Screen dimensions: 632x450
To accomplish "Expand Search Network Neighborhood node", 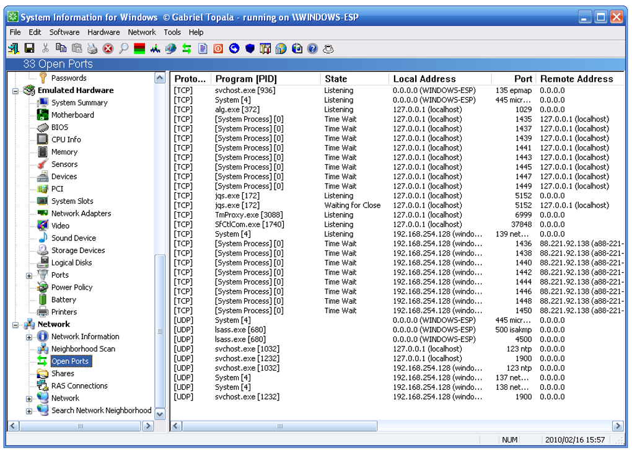I will 29,410.
